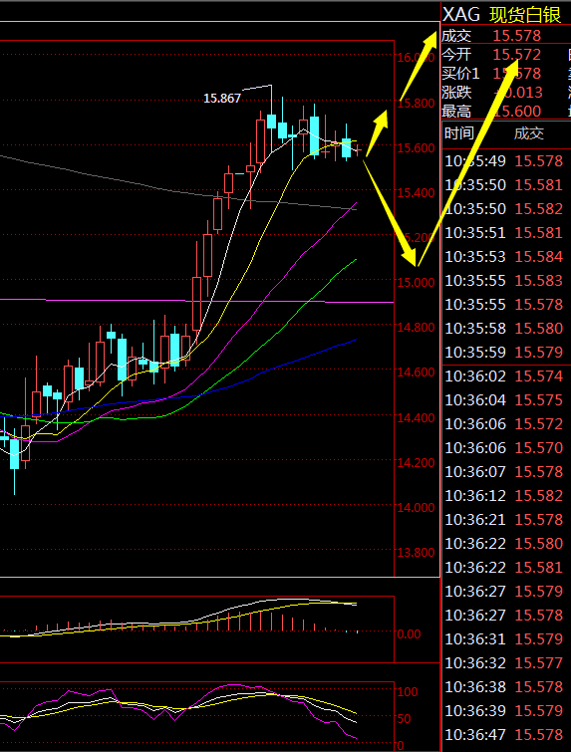The image size is (571, 752).
Task: Select the tick row at 10:35:59
Action: [504, 353]
